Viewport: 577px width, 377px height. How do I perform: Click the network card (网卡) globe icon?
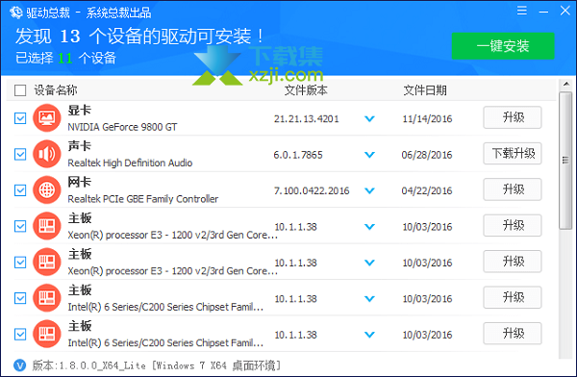(x=47, y=190)
